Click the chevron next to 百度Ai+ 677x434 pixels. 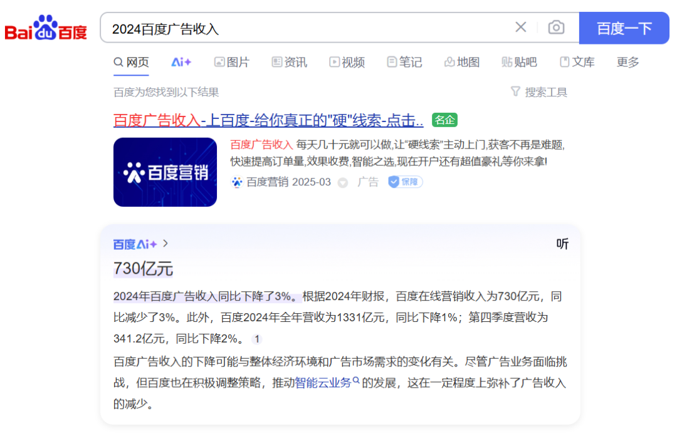tap(165, 244)
